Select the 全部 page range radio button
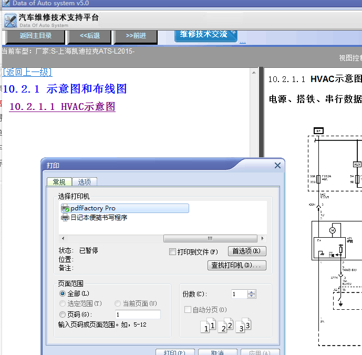This screenshot has width=362, height=355. 63,293
